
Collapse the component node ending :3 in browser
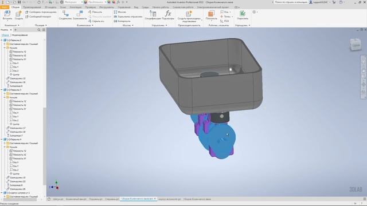click(x=2, y=90)
